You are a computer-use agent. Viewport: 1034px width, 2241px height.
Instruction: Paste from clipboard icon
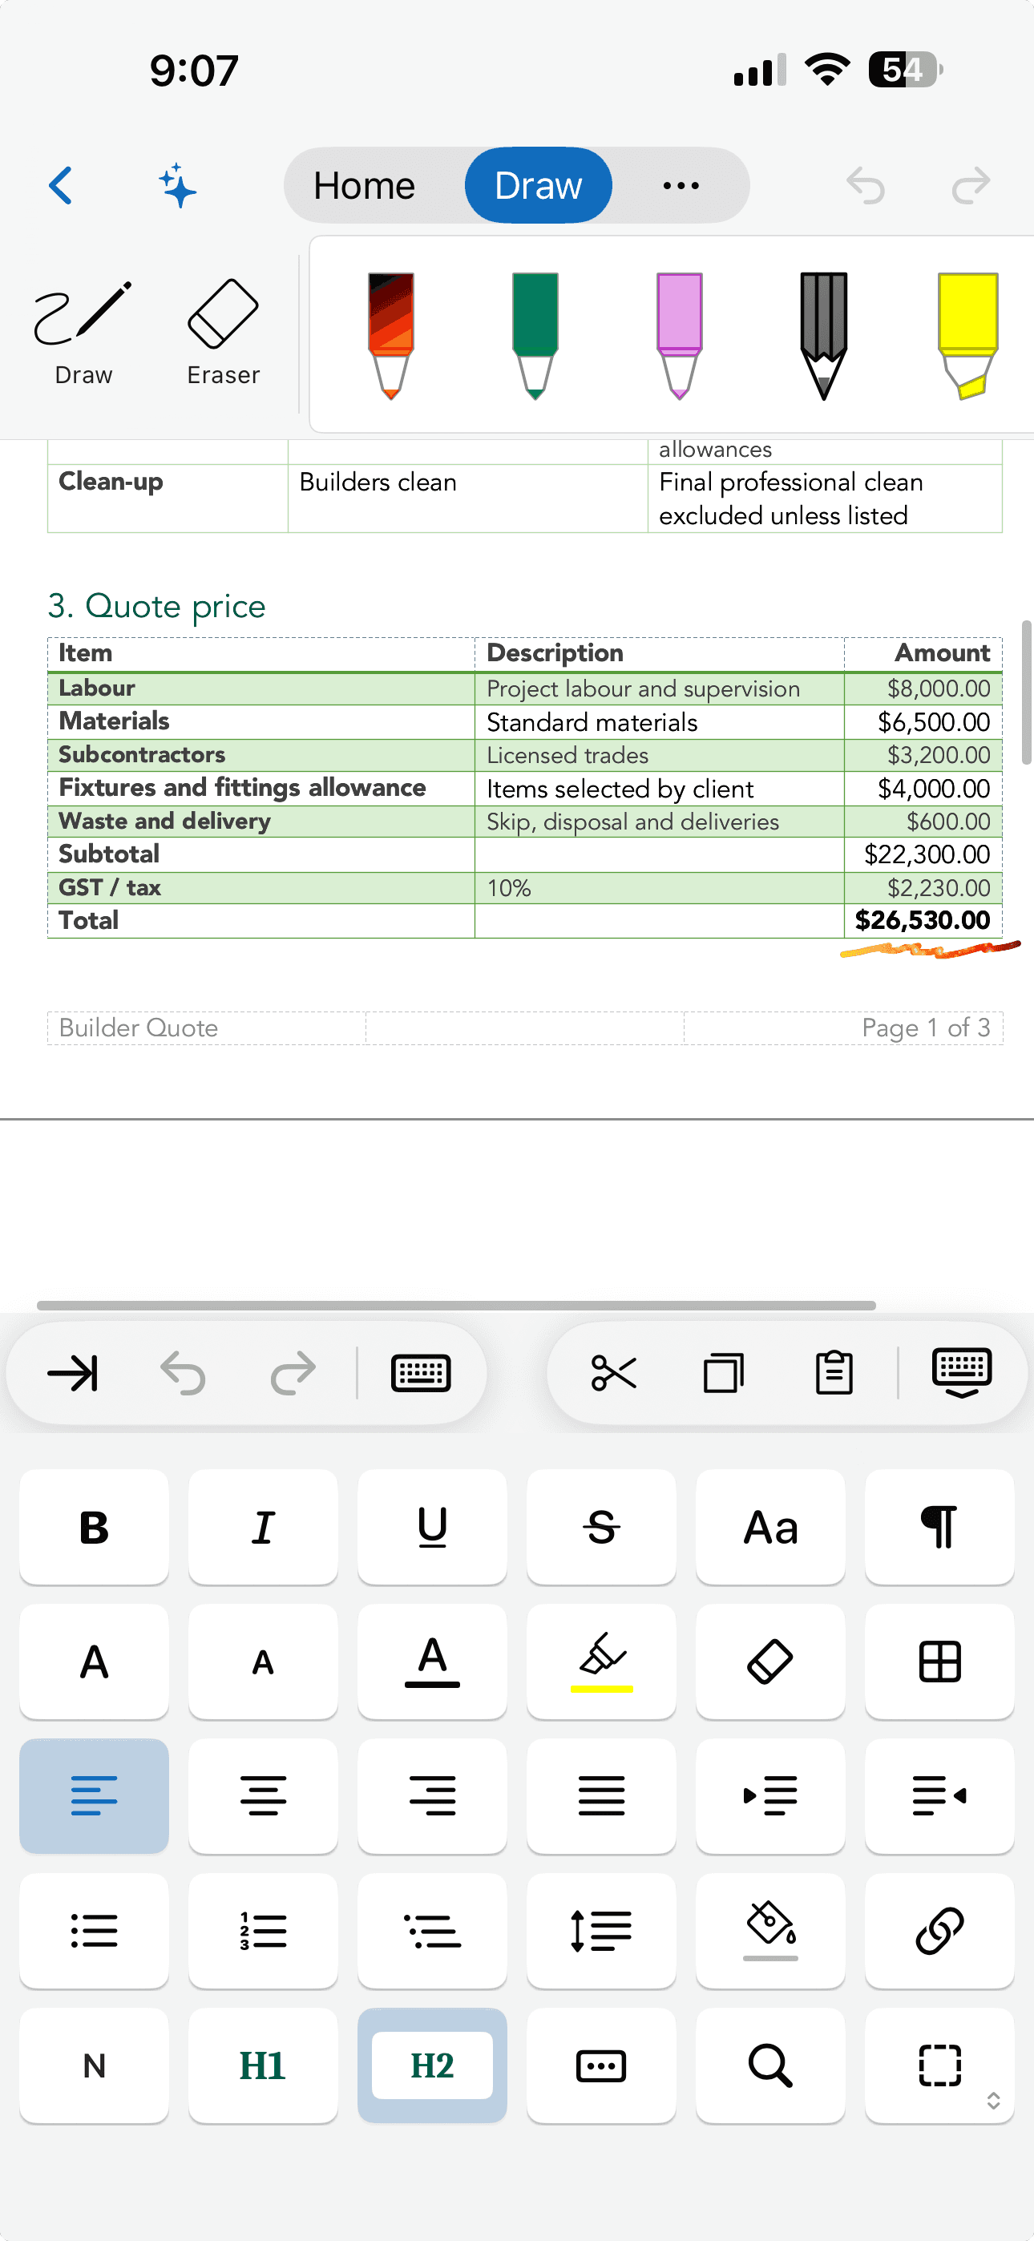tap(834, 1374)
